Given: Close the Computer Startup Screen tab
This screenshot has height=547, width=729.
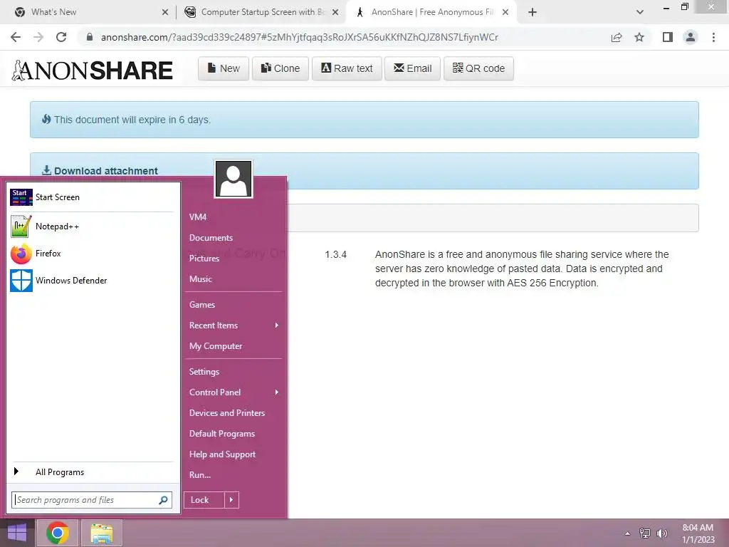Looking at the screenshot, I should pyautogui.click(x=335, y=13).
